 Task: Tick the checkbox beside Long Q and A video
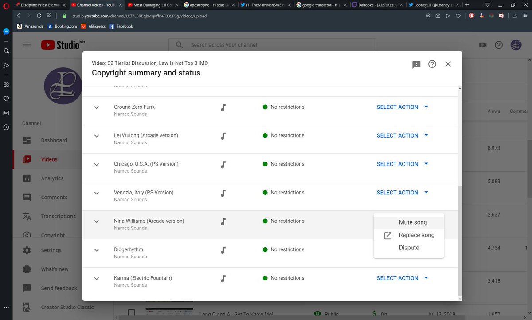pyautogui.click(x=131, y=313)
